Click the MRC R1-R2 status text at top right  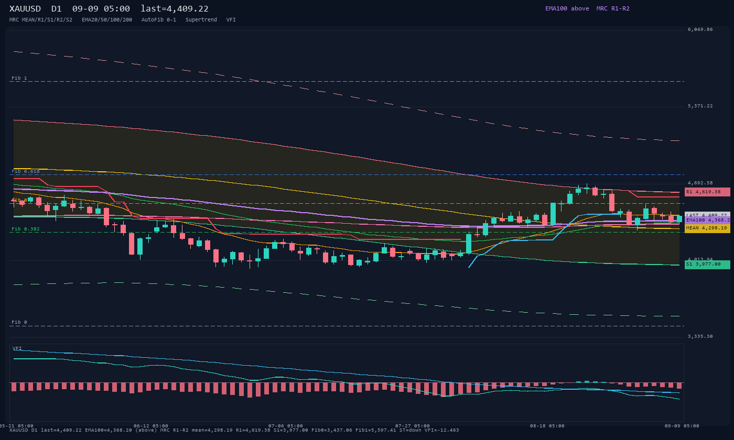point(613,8)
